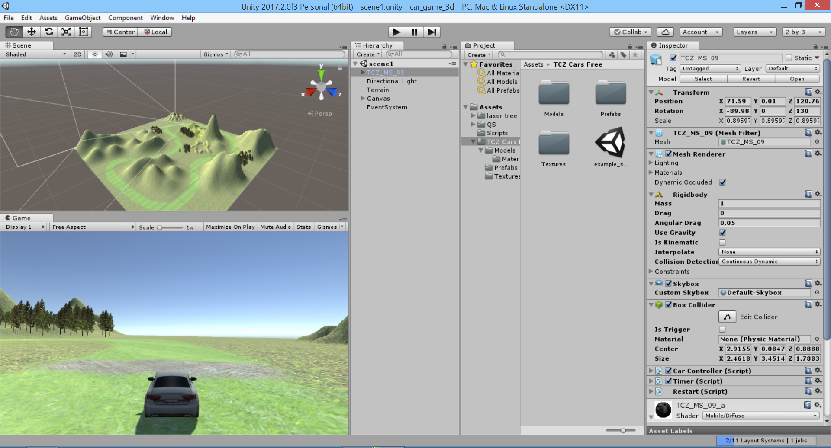Toggle scene effects image icon
The width and height of the screenshot is (831, 448).
click(x=123, y=54)
